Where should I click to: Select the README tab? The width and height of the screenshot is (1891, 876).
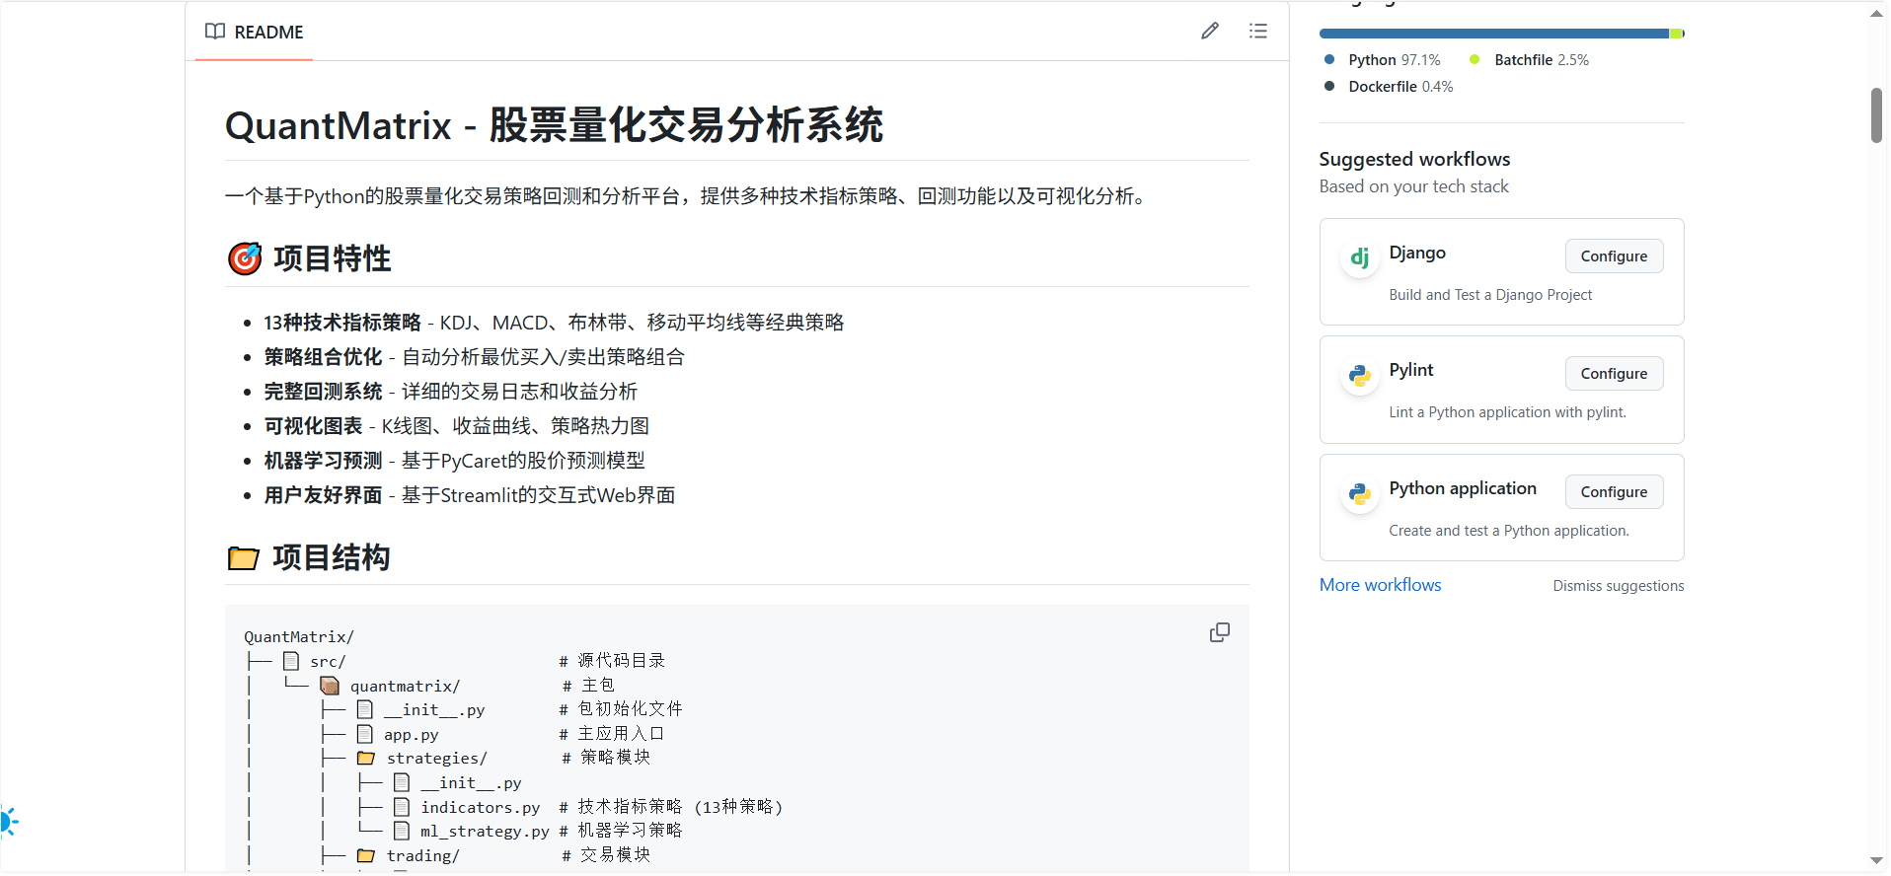pos(255,33)
